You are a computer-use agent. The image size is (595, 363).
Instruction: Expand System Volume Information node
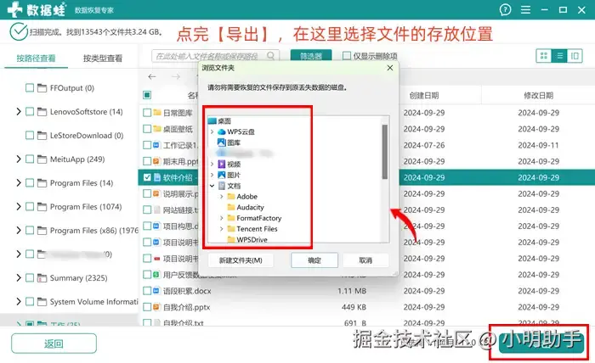tap(18, 302)
